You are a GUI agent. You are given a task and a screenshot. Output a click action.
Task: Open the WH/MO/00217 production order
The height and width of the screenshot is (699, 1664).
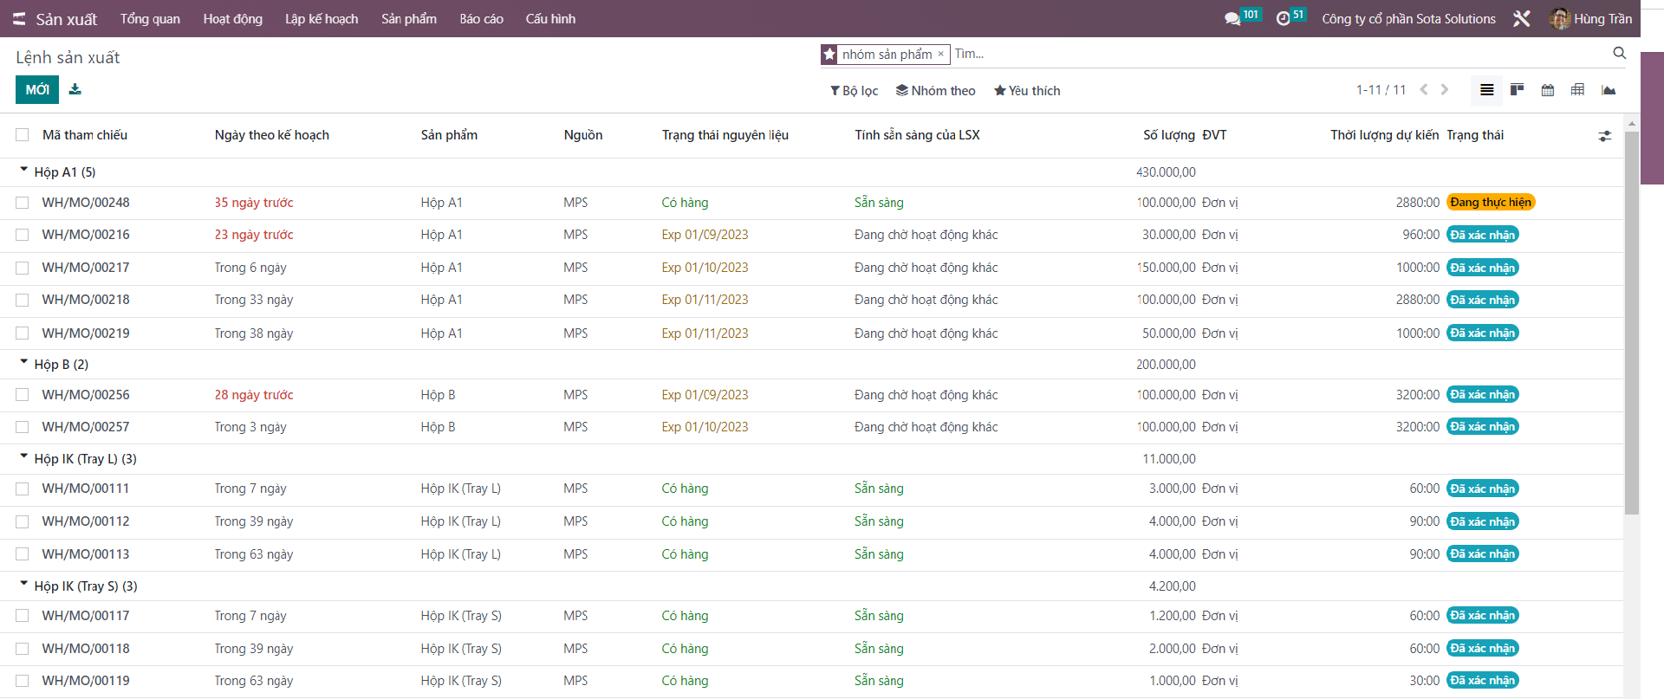pyautogui.click(x=86, y=268)
